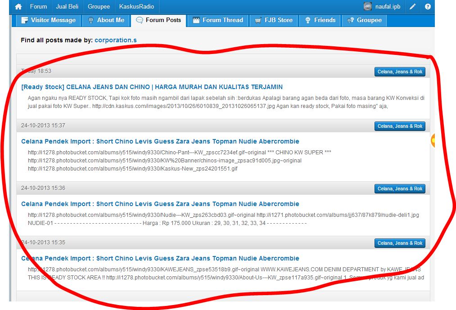
Task: Click the naufal.ipb user avatar
Action: coord(368,7)
